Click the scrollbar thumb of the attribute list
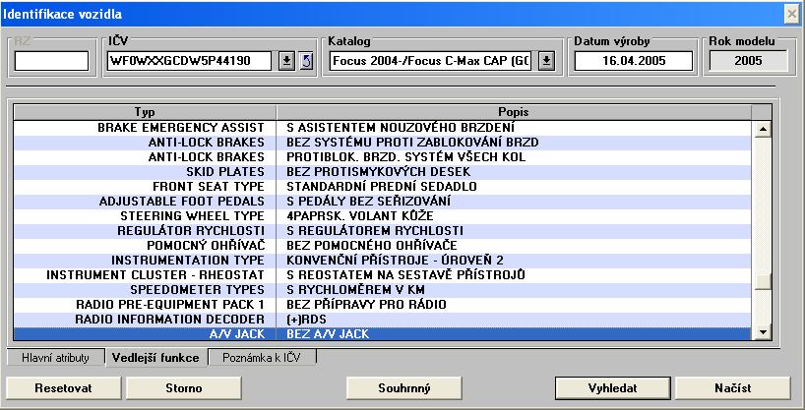The image size is (805, 410). click(x=761, y=280)
